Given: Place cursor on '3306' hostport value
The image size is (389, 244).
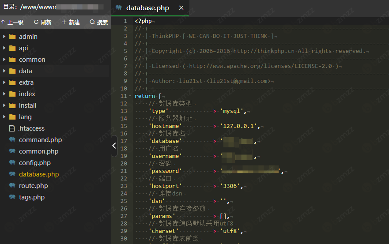Looking at the screenshot, I should click(230, 186).
